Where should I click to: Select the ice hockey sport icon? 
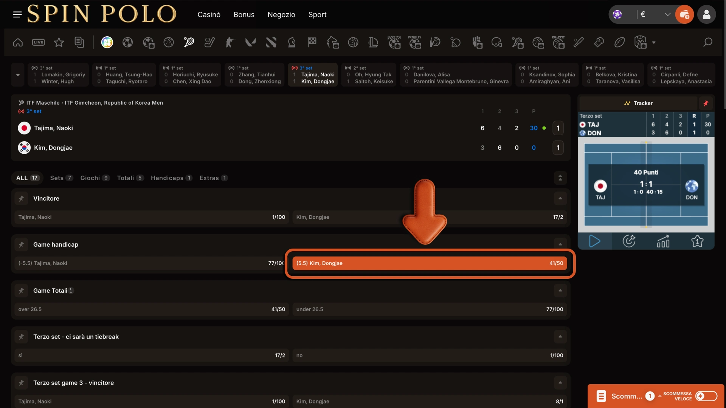[209, 42]
